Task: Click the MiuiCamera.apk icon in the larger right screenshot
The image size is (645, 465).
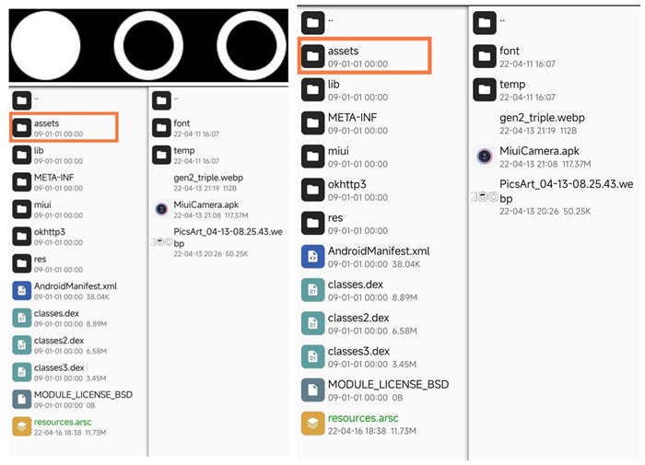Action: pyautogui.click(x=486, y=157)
